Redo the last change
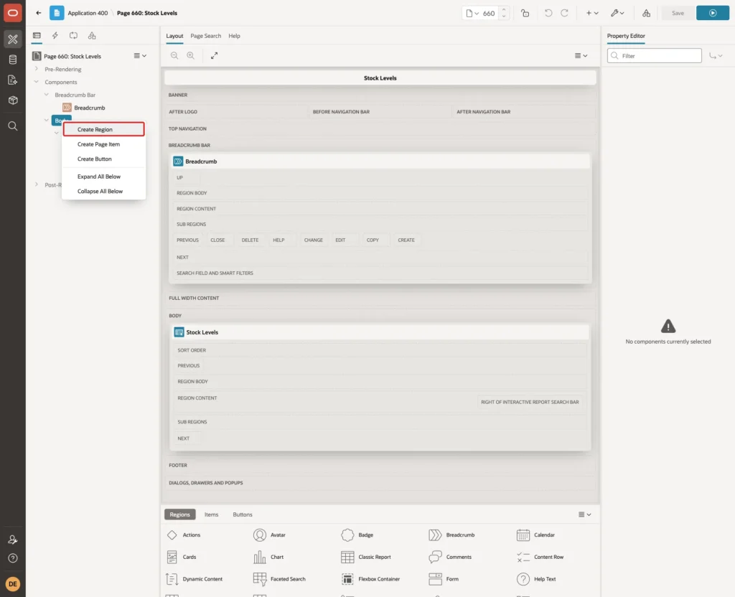 [x=564, y=13]
